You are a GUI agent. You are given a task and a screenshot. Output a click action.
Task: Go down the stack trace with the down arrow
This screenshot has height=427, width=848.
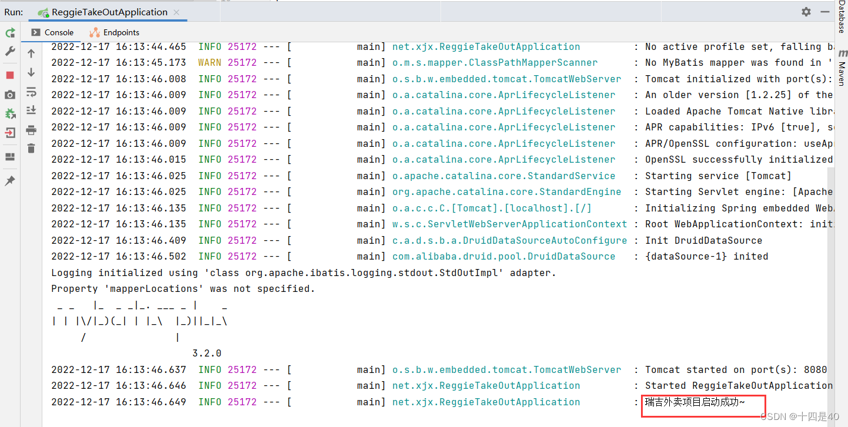click(x=31, y=72)
